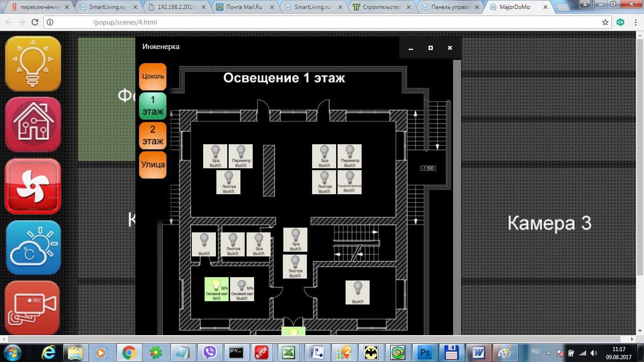The width and height of the screenshot is (644, 362).
Task: Switch to the 2 этаж floor plan
Action: 153,136
